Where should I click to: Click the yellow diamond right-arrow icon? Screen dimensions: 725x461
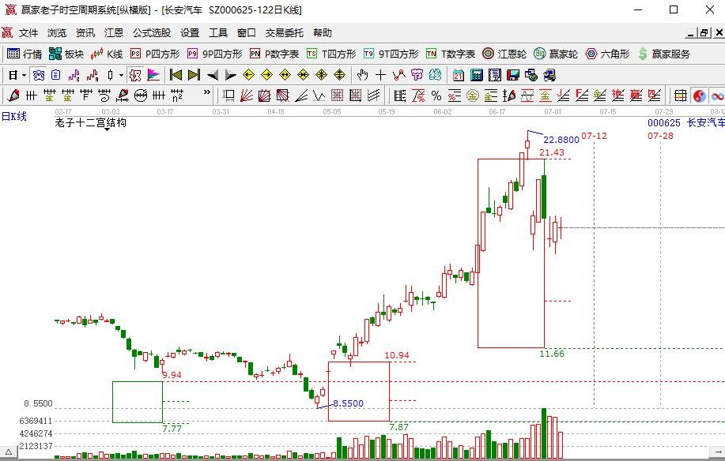click(x=266, y=75)
